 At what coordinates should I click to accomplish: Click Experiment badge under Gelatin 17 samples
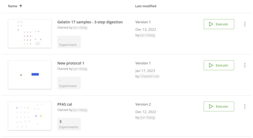[69, 42]
